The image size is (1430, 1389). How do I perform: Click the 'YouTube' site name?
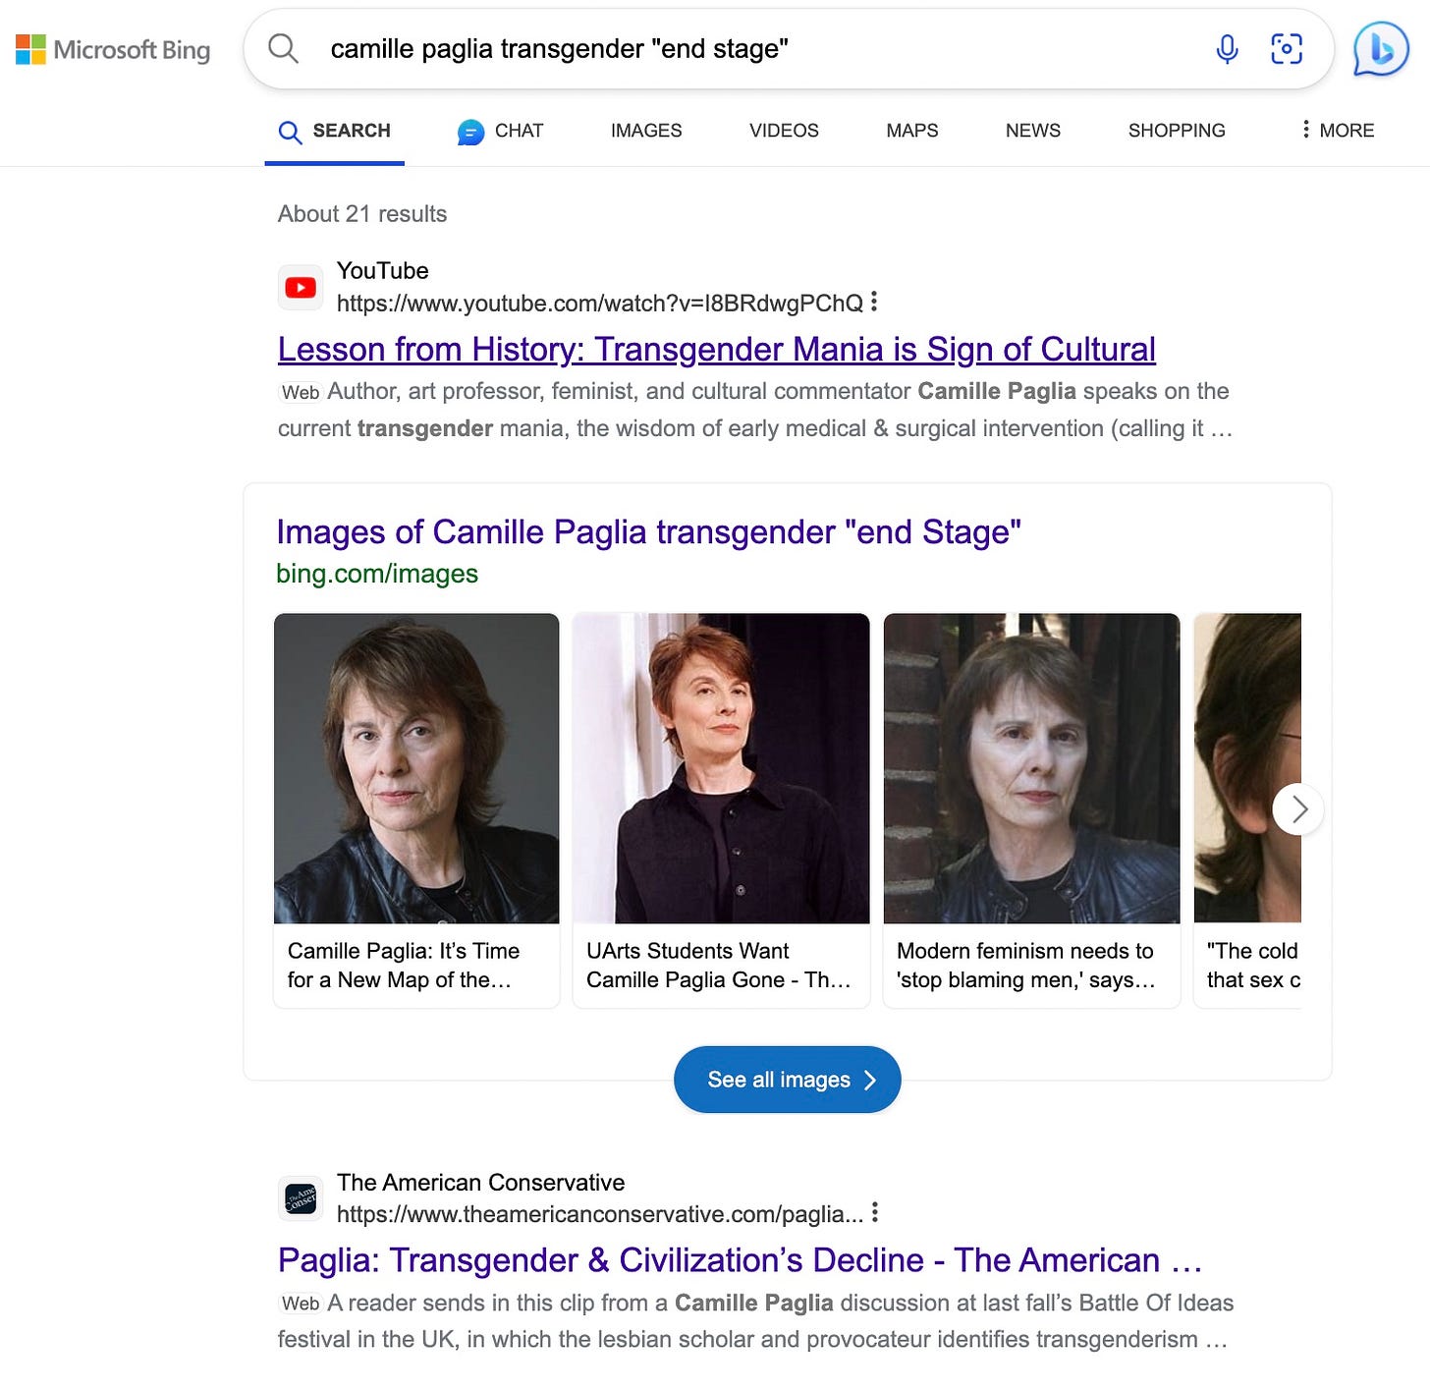pyautogui.click(x=383, y=270)
